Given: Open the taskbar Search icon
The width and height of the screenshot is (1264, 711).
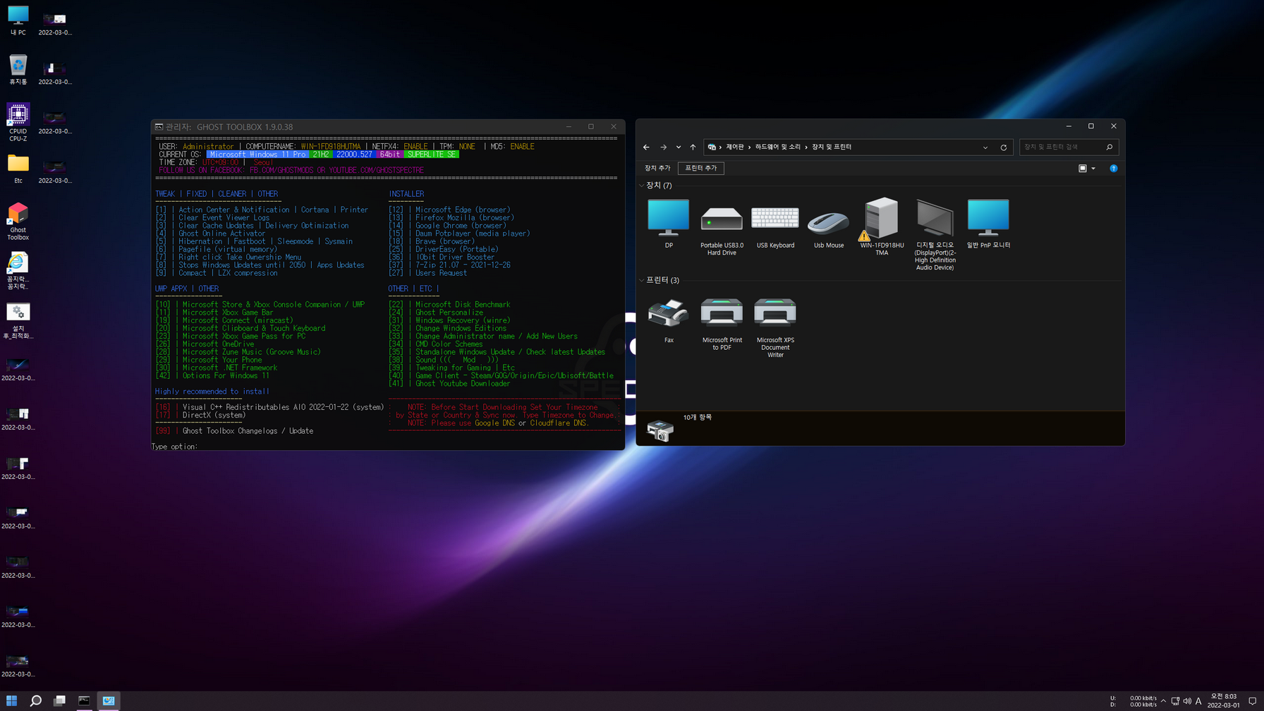Looking at the screenshot, I should tap(35, 700).
